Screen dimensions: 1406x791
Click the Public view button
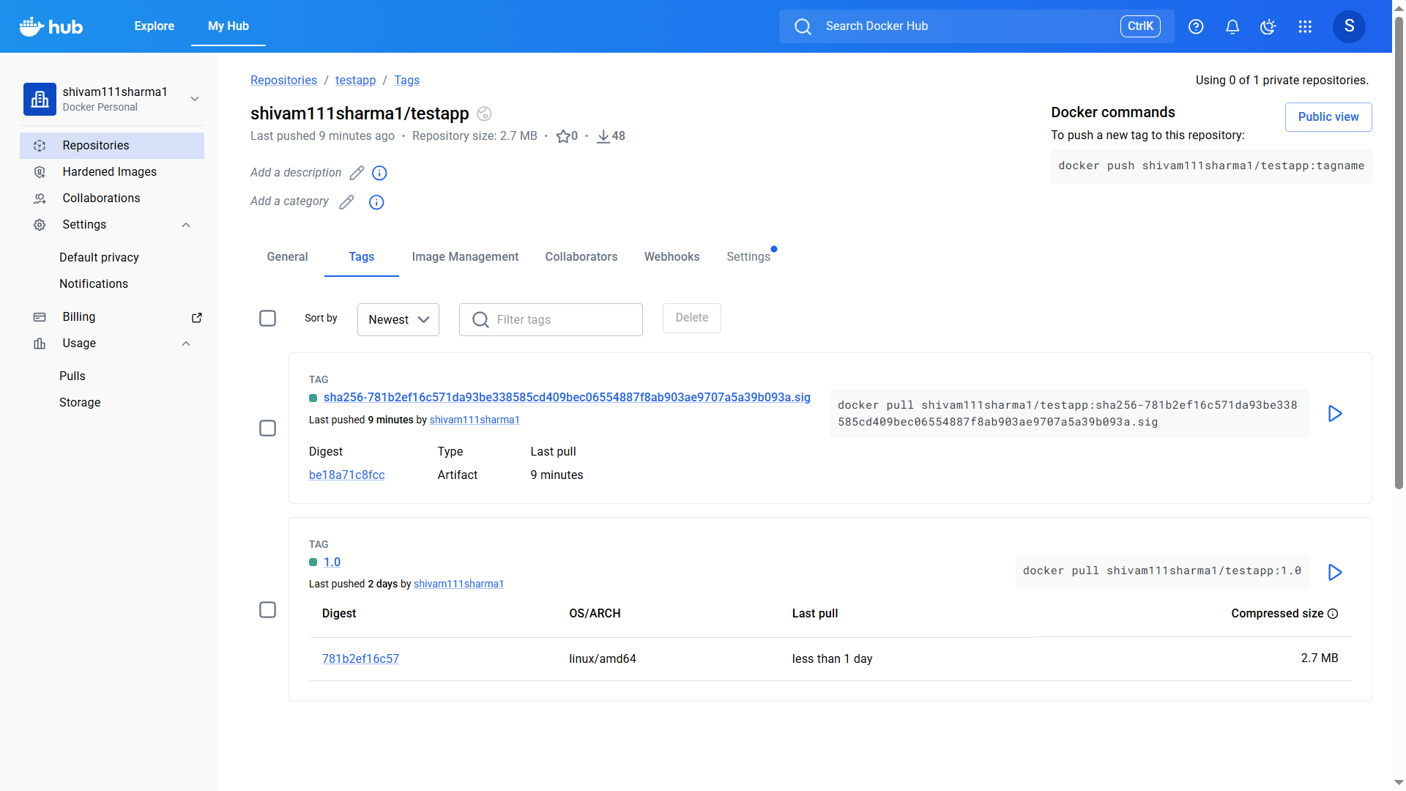click(1328, 116)
